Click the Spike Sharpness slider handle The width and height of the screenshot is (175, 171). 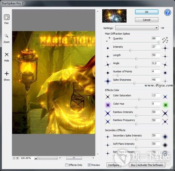point(134,83)
